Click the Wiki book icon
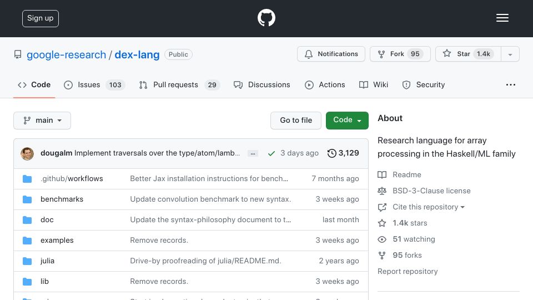The width and height of the screenshot is (533, 300). coord(363,84)
